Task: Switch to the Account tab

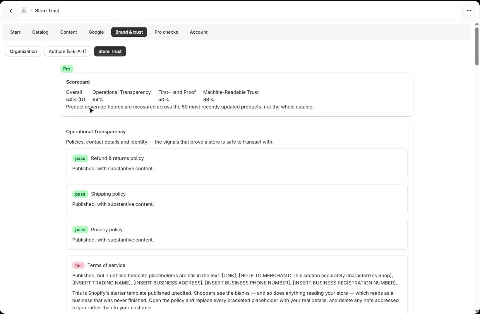Action: click(x=198, y=32)
